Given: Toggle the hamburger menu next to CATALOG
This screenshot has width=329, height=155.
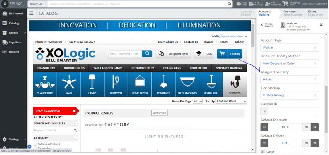Looking at the screenshot, I should tap(32, 13).
